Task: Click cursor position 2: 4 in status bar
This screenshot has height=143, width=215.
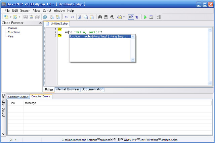Action: (13, 140)
